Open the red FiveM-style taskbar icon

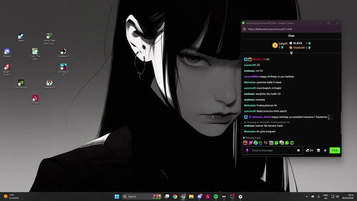pos(208,197)
